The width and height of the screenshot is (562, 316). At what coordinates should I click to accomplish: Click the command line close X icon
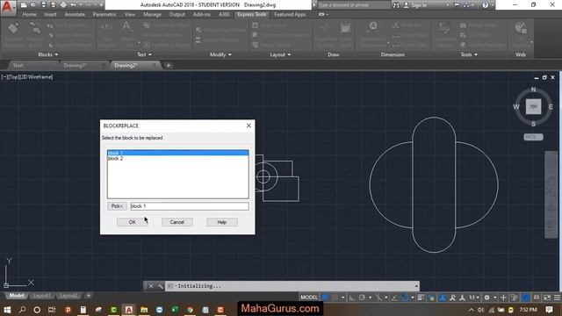pyautogui.click(x=151, y=286)
